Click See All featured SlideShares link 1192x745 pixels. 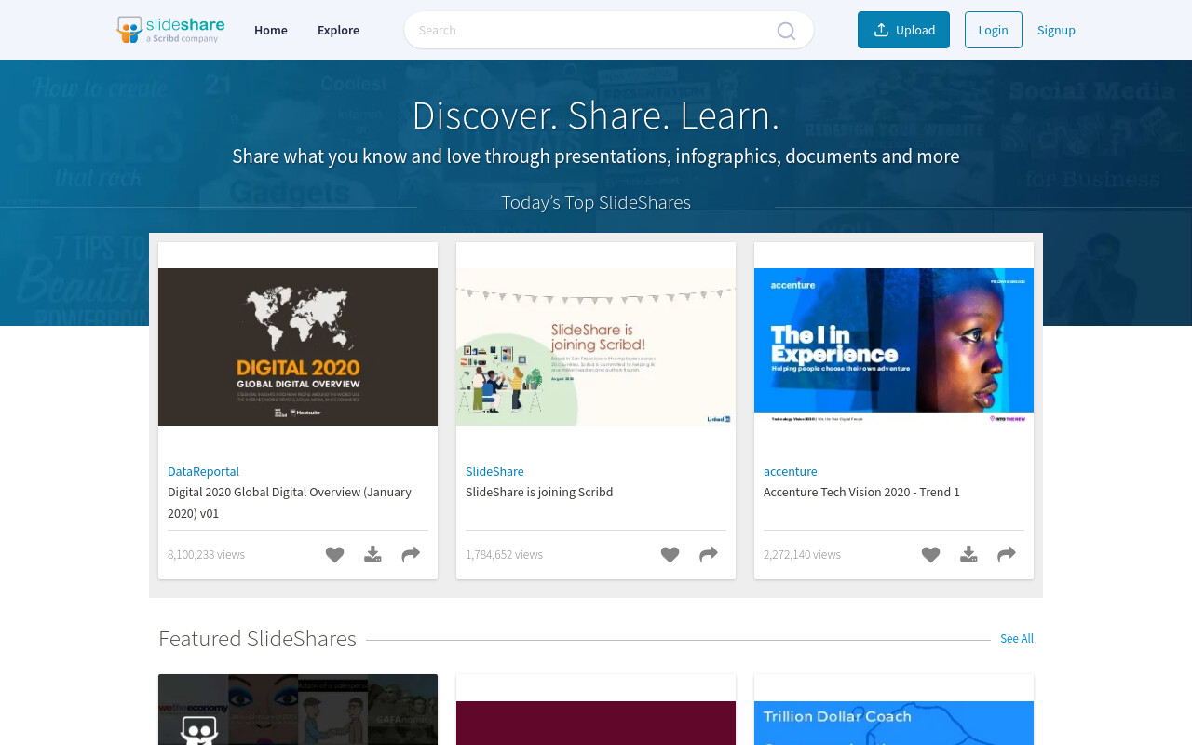pos(1017,639)
